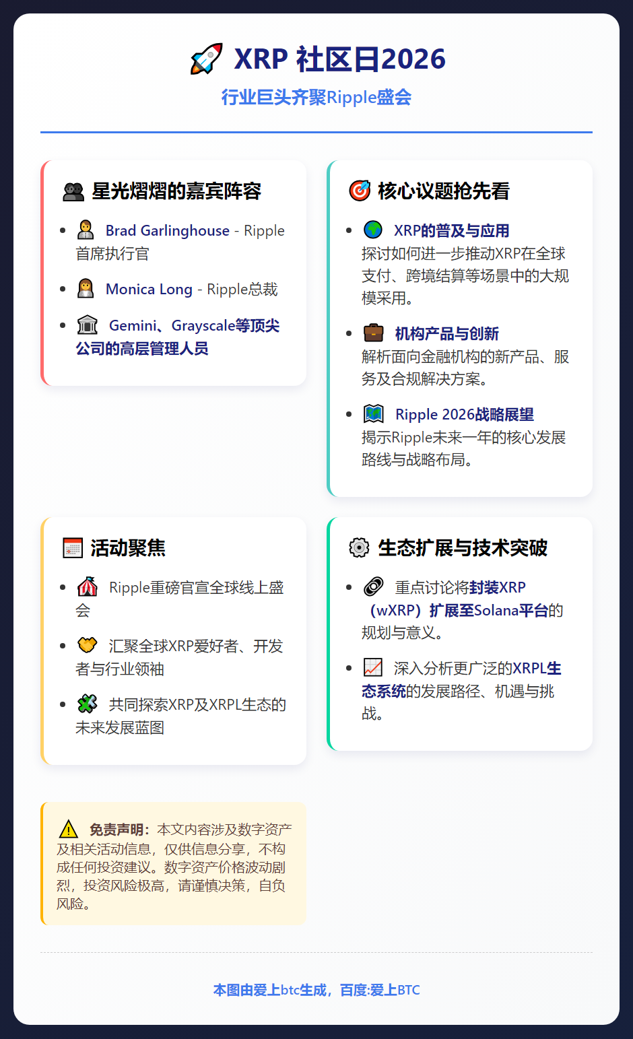Click the heading 核心议题抢先看
This screenshot has height=1039, width=633.
(x=444, y=191)
